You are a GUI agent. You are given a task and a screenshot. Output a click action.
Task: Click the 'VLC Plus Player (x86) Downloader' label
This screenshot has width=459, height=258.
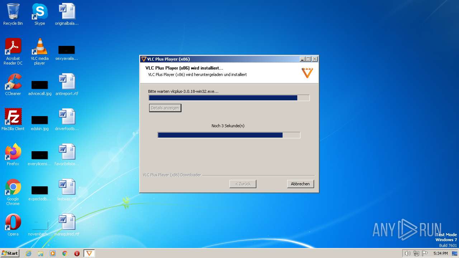coord(172,175)
